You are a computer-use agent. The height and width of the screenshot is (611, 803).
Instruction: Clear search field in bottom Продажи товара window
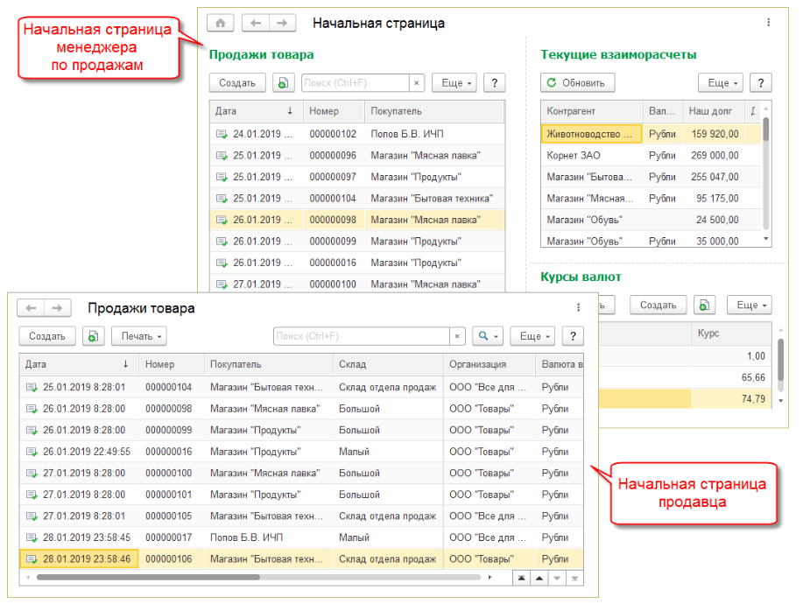click(x=457, y=336)
